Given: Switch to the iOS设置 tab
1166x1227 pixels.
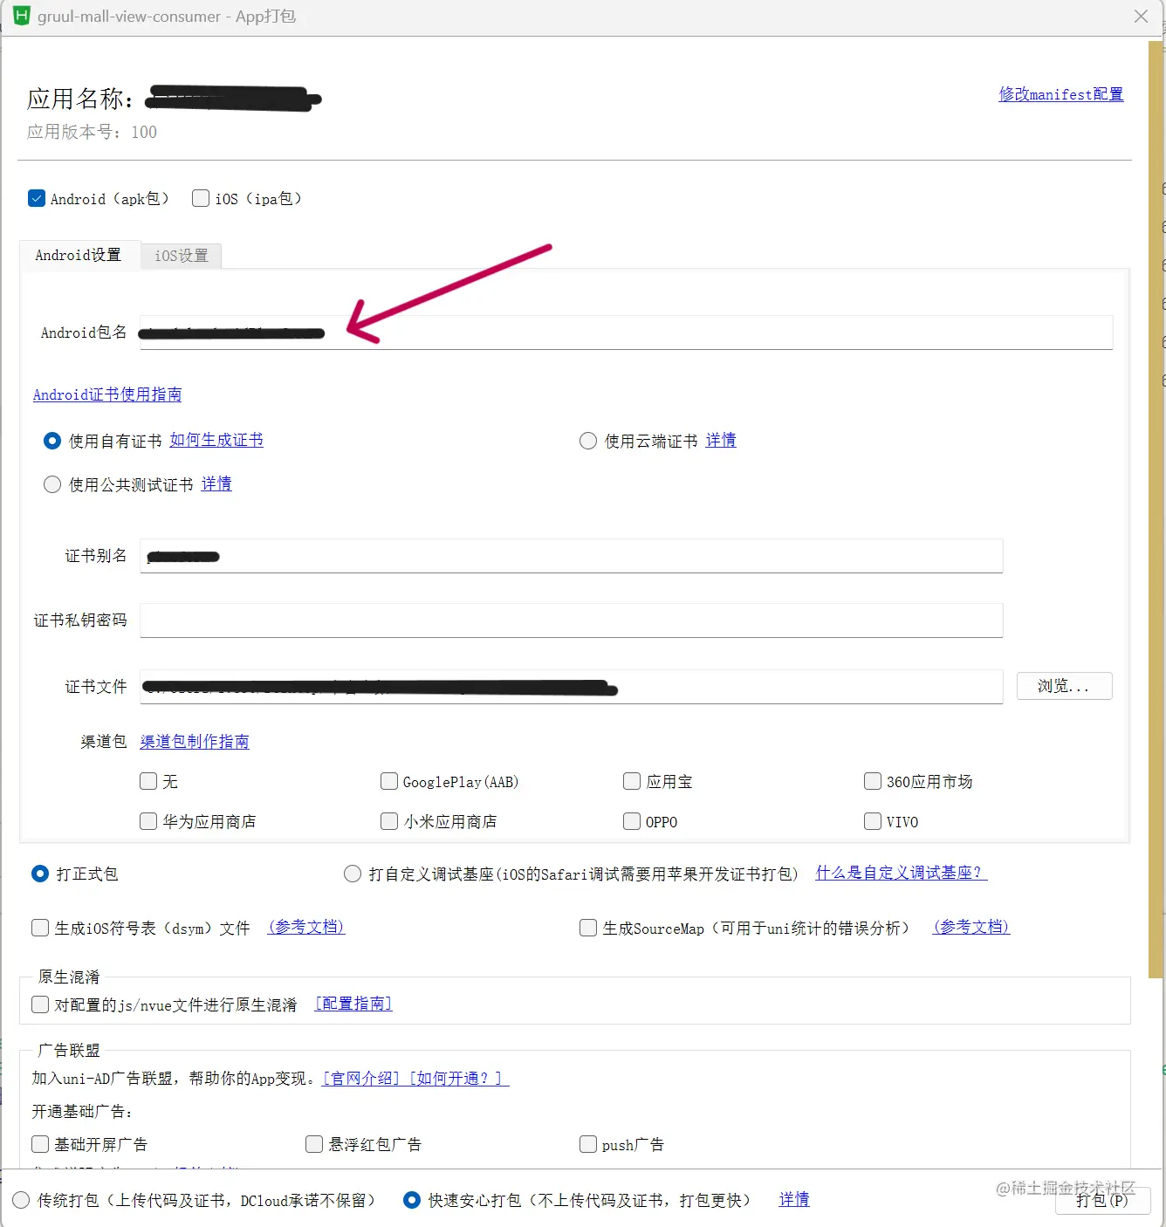Looking at the screenshot, I should point(181,255).
